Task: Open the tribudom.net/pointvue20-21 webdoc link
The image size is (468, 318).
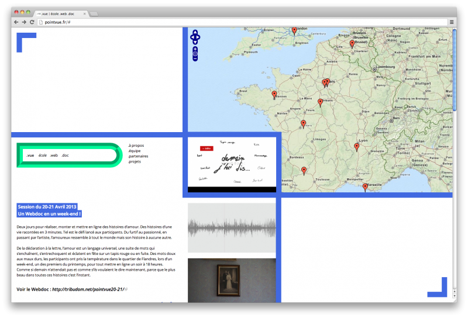Action: coord(88,289)
